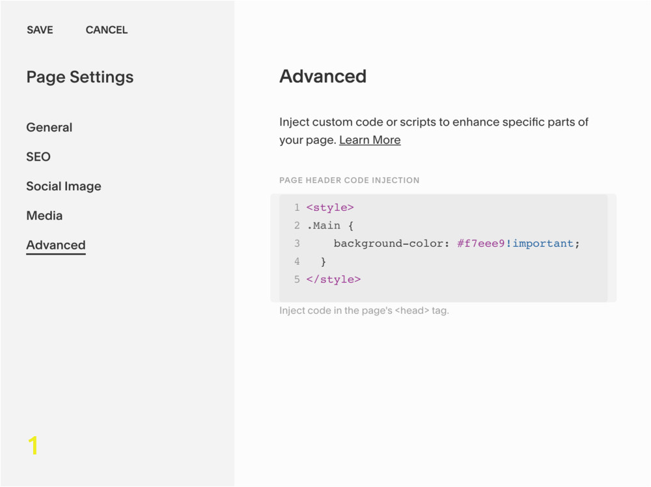Click the CANCEL button
The height and width of the screenshot is (487, 651).
click(x=107, y=30)
